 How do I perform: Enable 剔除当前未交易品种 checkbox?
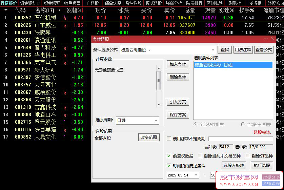(200, 156)
